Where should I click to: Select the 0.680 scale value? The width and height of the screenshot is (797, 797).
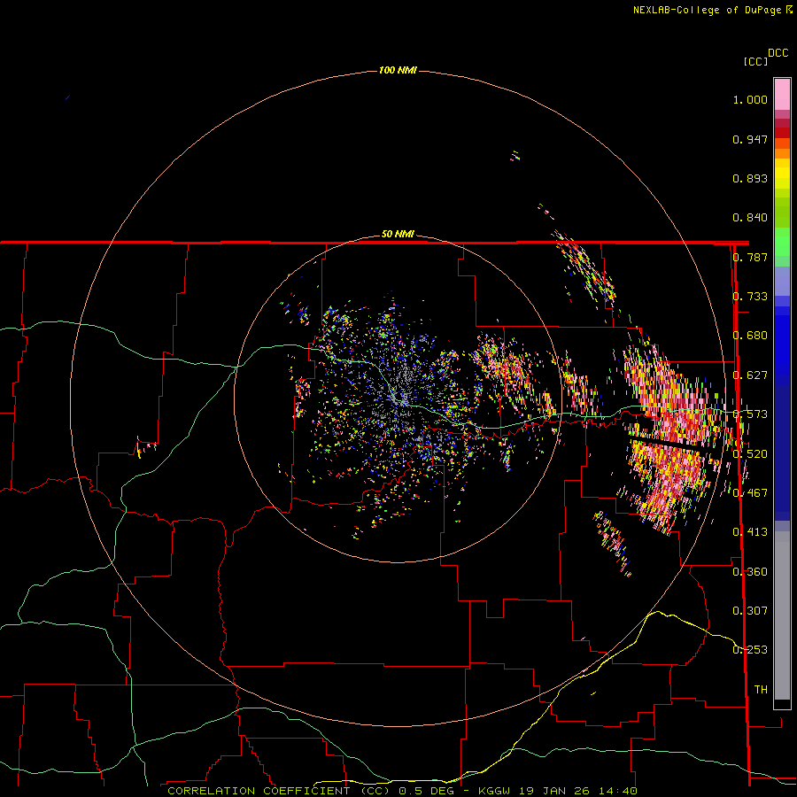pos(750,336)
